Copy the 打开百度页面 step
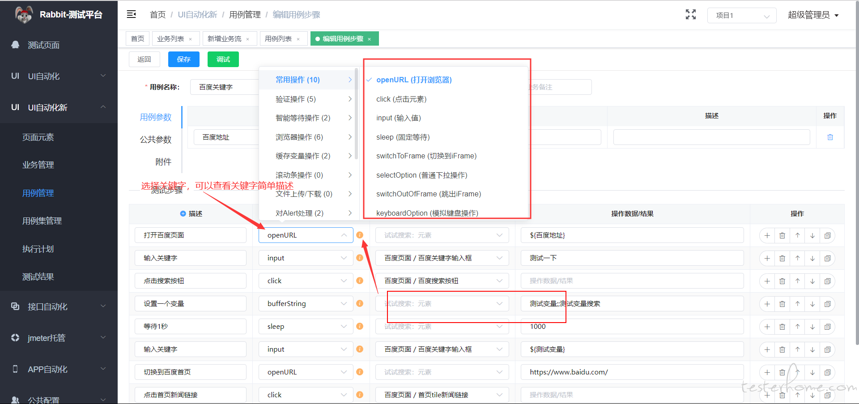This screenshot has height=404, width=859. tap(828, 235)
